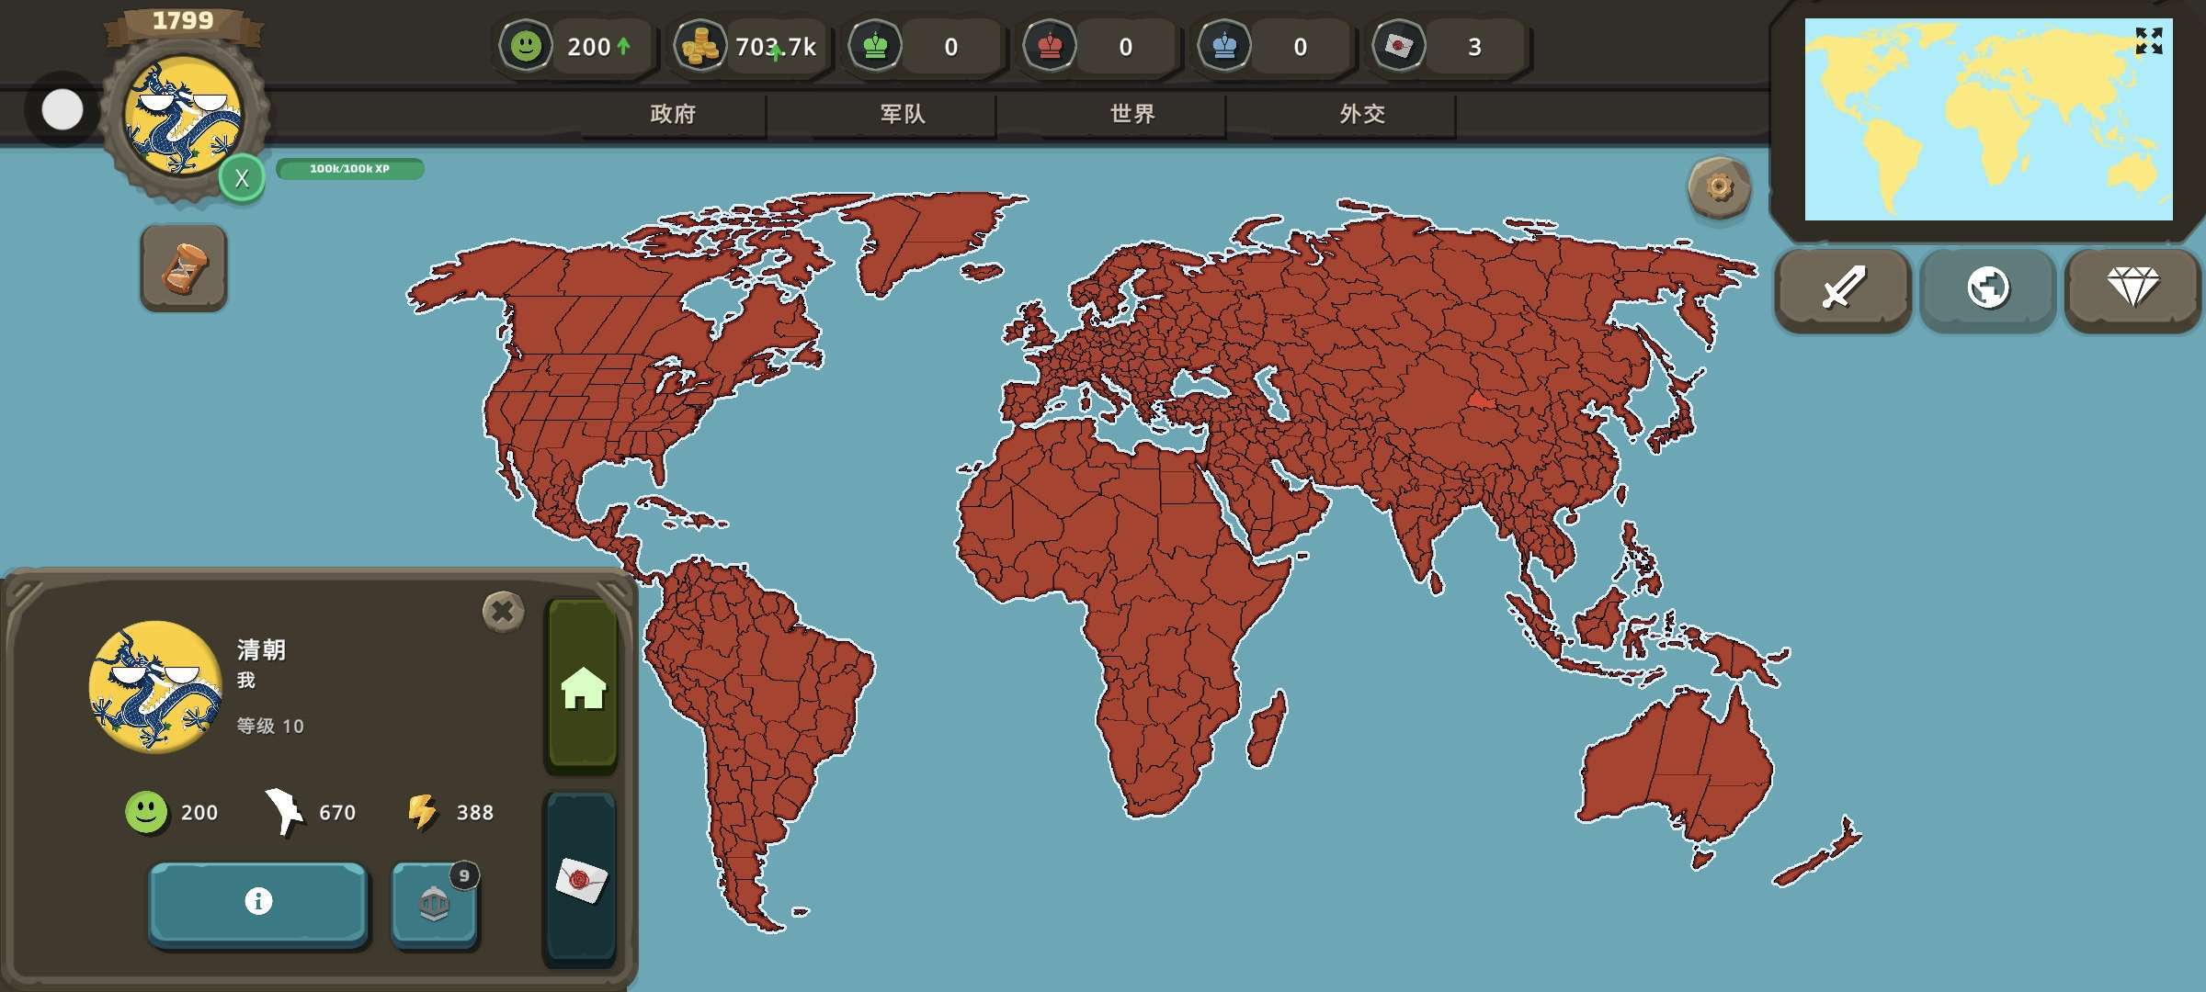
Task: Expand the minimap to fullscreen
Action: 2148,40
